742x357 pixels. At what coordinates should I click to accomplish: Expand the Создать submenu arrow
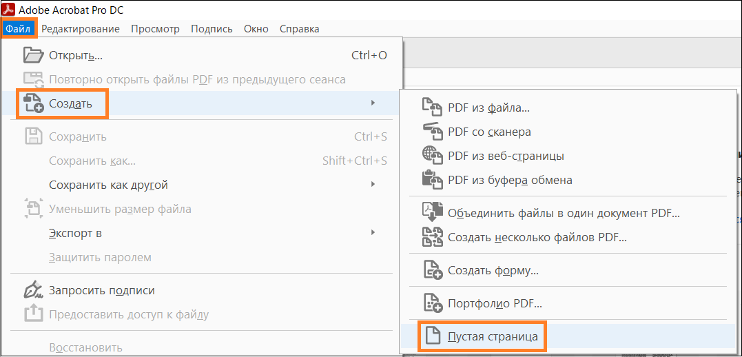[373, 103]
